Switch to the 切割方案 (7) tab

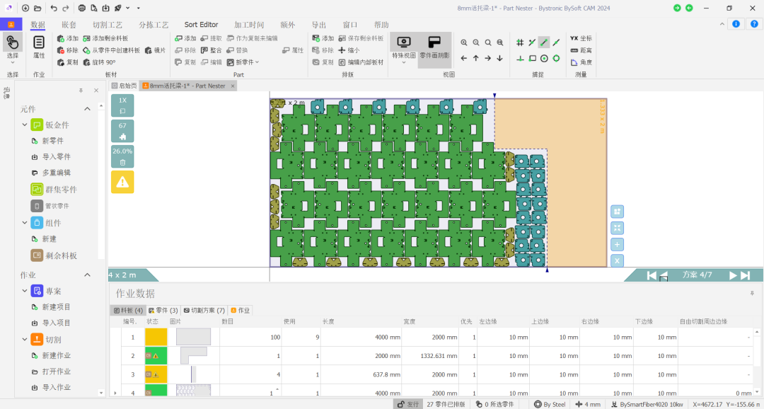tap(204, 310)
